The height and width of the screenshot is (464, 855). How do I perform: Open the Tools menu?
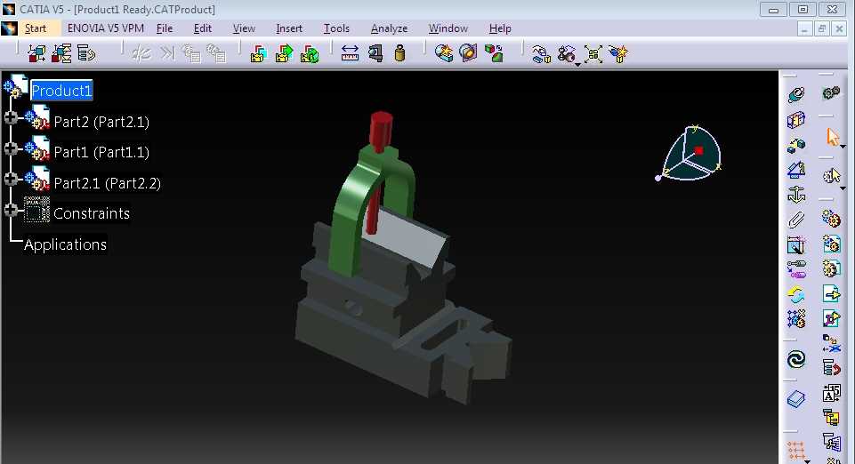tap(336, 28)
